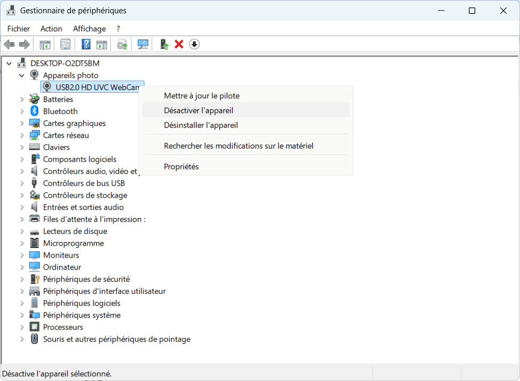Screen dimensions: 520x381
Task: Select the Appareils photo label
Action: click(x=71, y=75)
